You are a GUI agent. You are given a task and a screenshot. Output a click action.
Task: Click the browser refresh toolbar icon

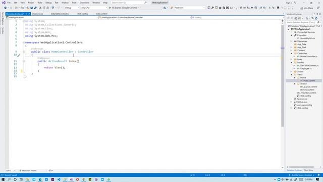165,8
